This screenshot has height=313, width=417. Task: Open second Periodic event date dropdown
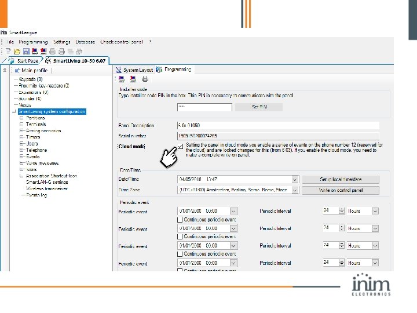(233, 228)
